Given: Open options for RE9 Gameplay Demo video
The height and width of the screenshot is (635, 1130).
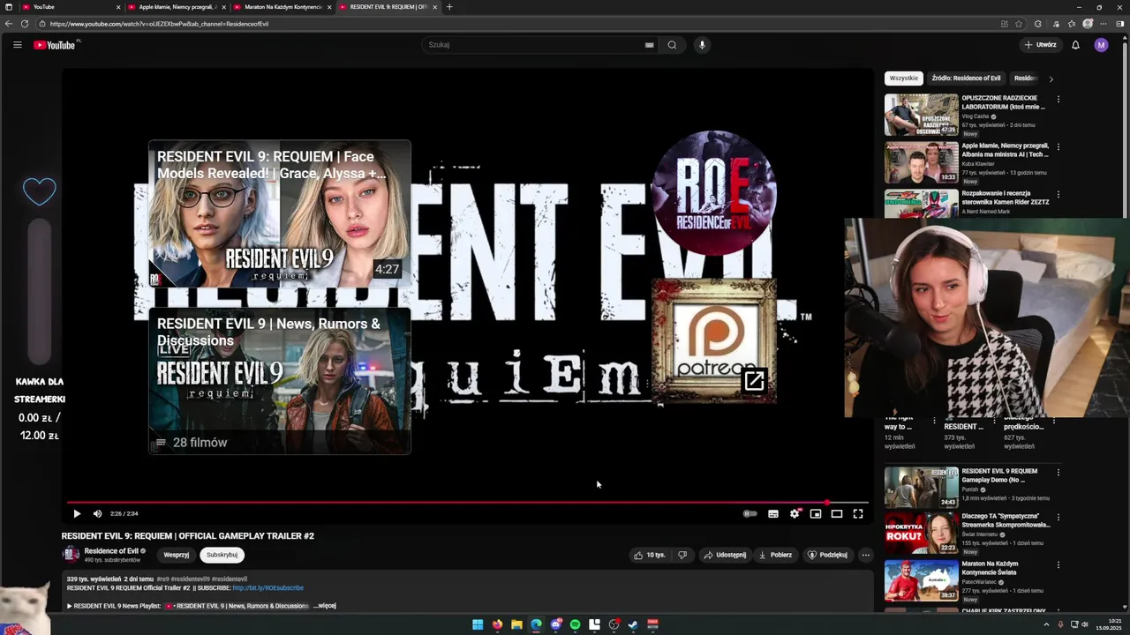Looking at the screenshot, I should tap(1058, 473).
